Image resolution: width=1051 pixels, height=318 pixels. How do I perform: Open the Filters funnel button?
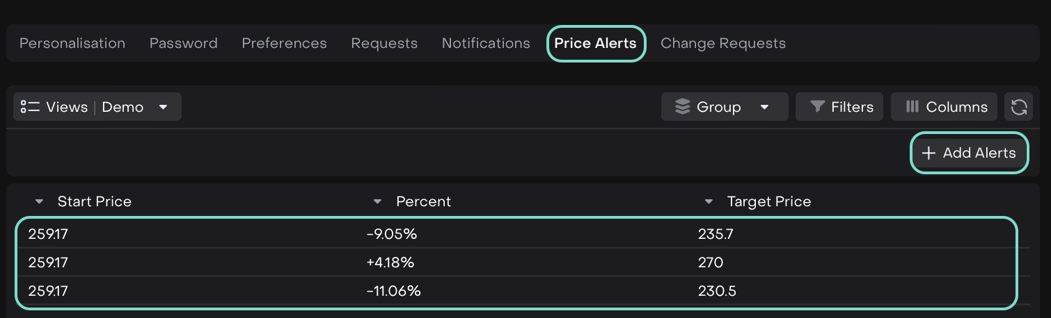[x=839, y=107]
